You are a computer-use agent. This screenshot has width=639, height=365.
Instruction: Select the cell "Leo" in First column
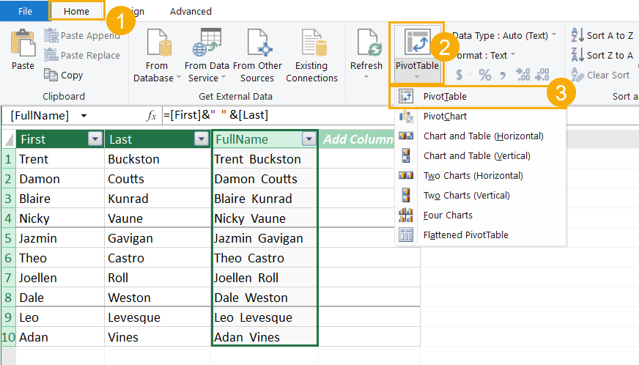tap(60, 317)
